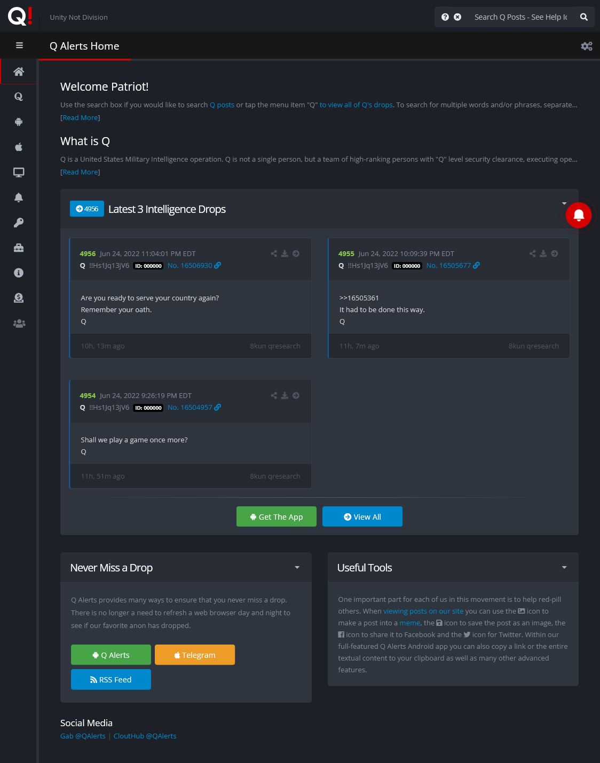The width and height of the screenshot is (600, 763).
Task: Open the desktop monitor sidebar icon
Action: pyautogui.click(x=19, y=172)
